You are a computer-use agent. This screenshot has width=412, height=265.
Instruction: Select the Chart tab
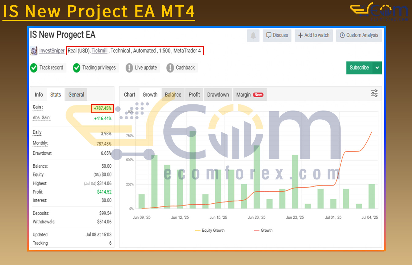pyautogui.click(x=129, y=95)
